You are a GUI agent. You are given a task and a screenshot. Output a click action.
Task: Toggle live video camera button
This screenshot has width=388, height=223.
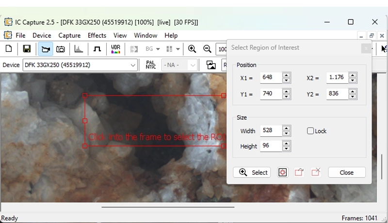45,49
